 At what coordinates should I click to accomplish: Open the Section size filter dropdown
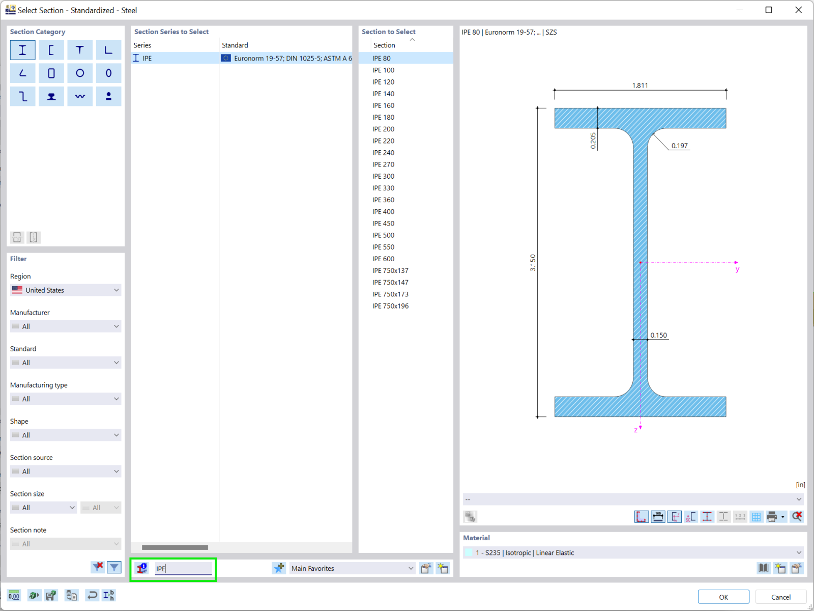44,508
